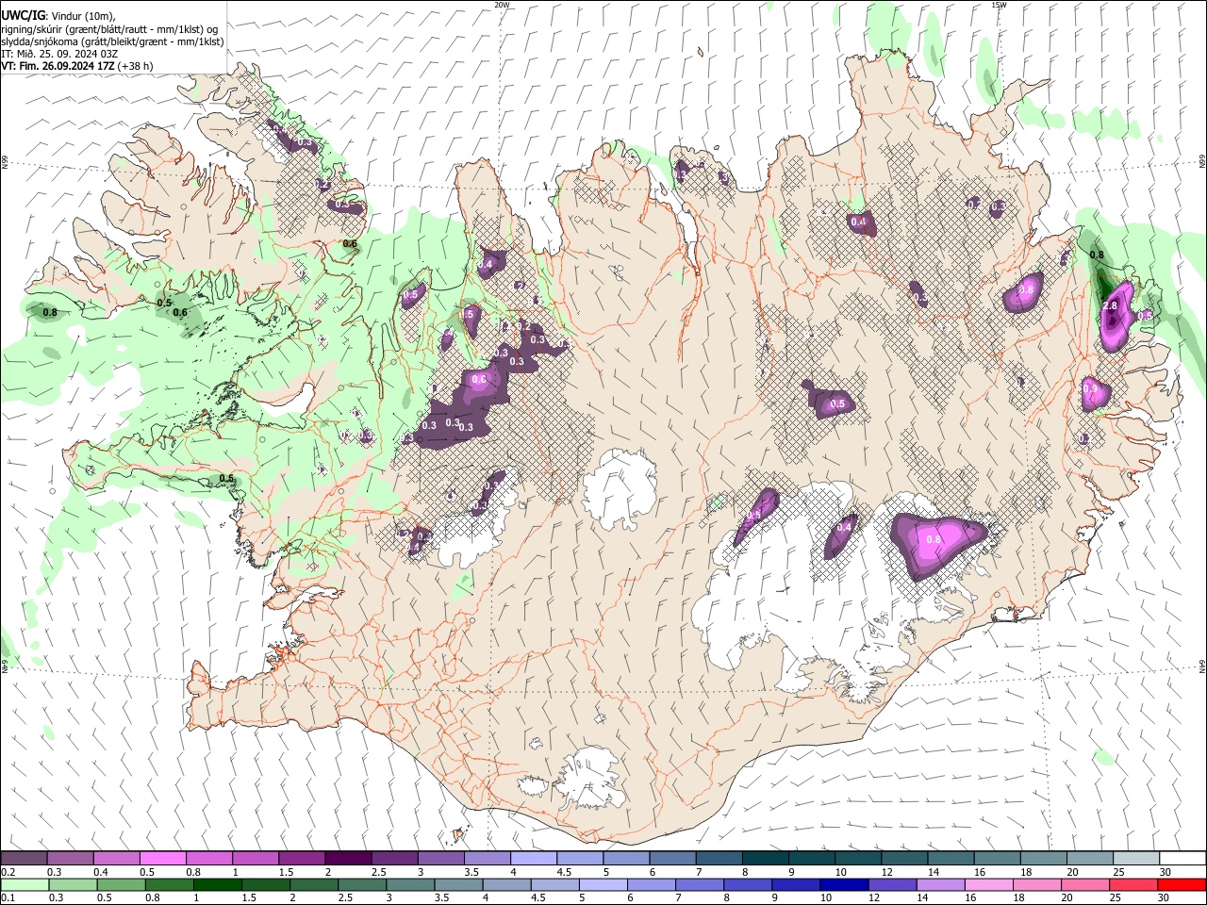This screenshot has height=905, width=1207.
Task: Click the rain legend swatch labeled 4
Action: pyautogui.click(x=506, y=884)
